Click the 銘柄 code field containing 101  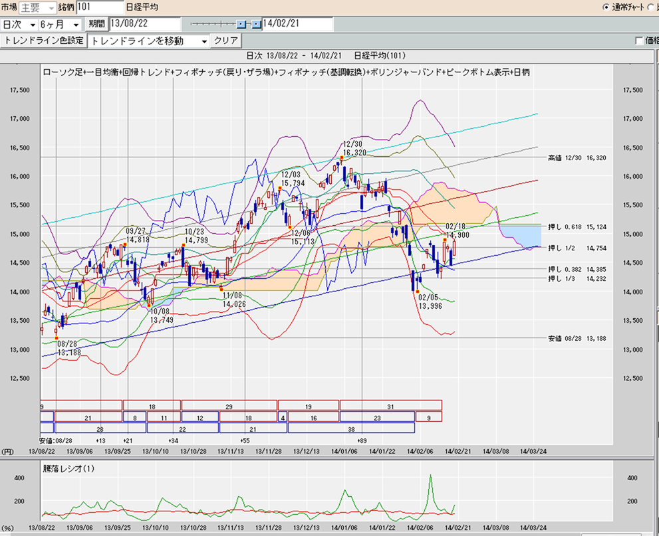pos(100,7)
